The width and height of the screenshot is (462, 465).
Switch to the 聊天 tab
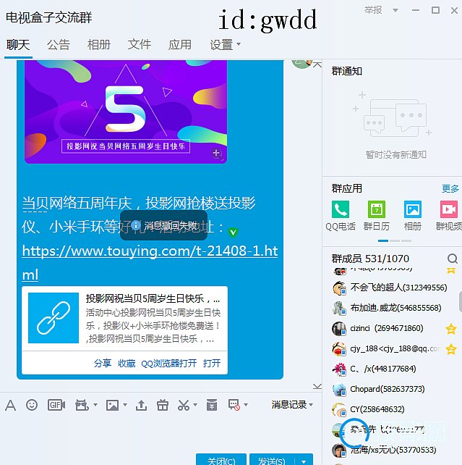click(18, 45)
